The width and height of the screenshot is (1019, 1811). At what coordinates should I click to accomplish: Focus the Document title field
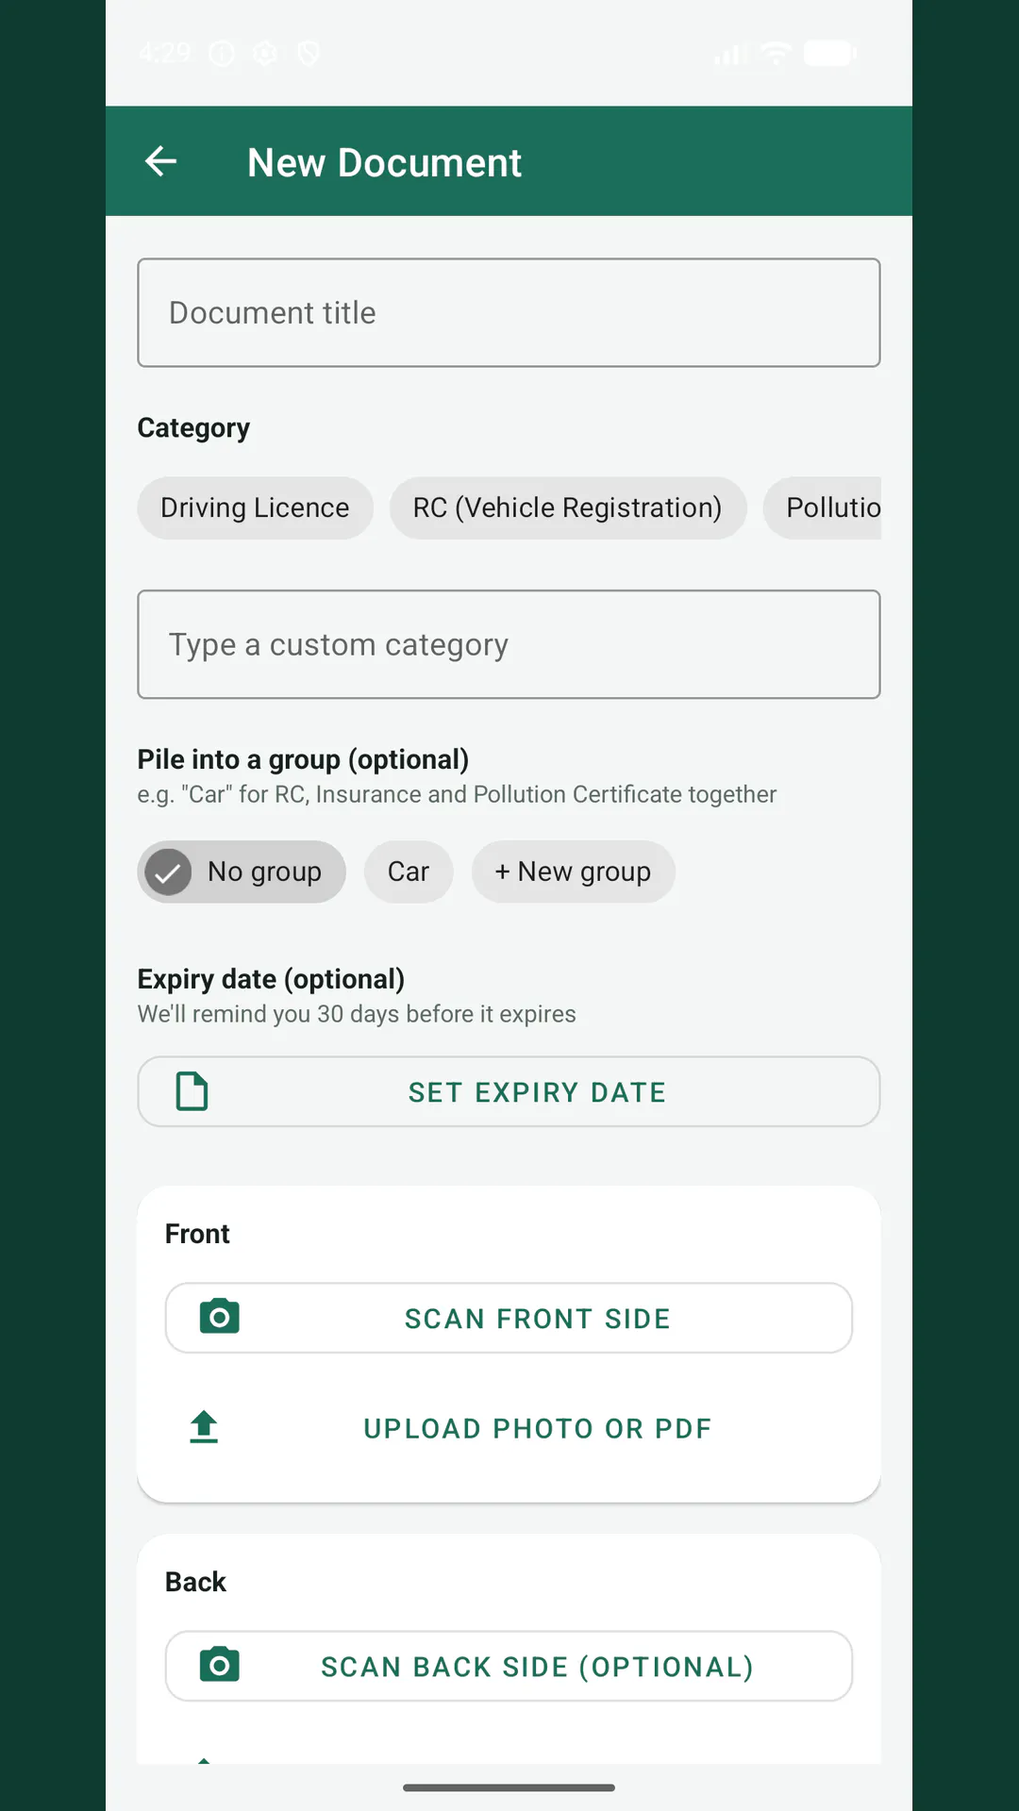(509, 312)
